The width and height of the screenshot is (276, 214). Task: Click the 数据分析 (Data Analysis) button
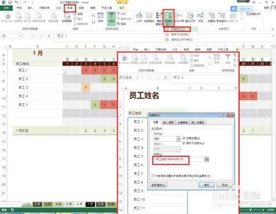tap(253, 14)
